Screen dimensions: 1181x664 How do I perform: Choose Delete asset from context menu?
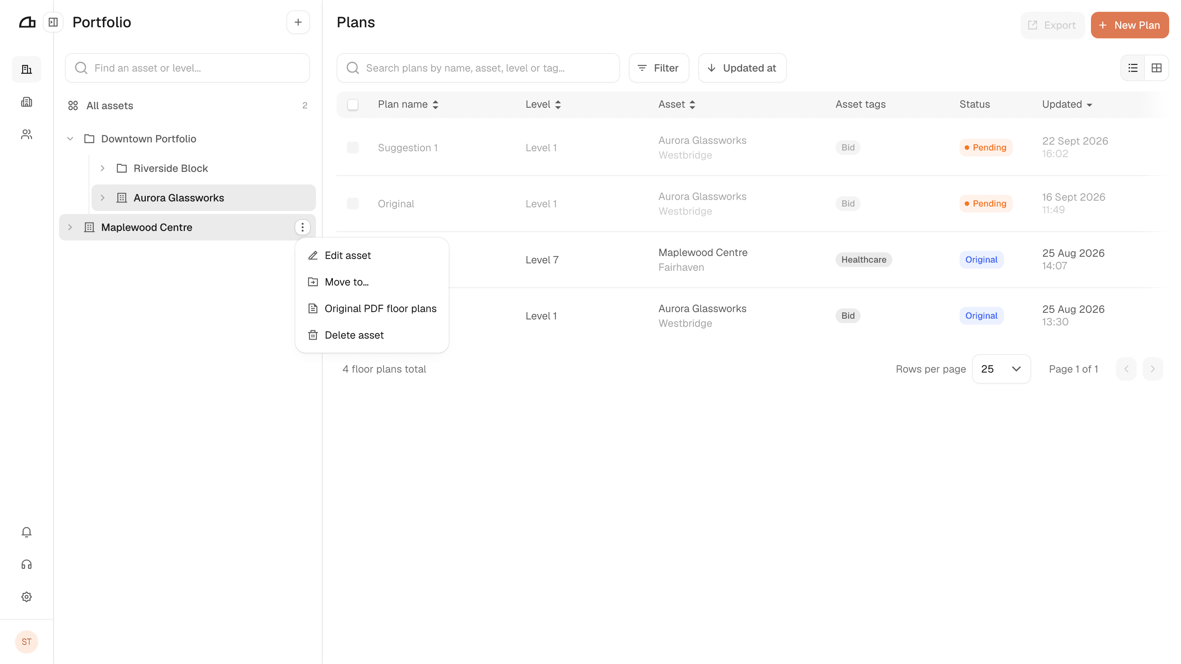pos(372,335)
